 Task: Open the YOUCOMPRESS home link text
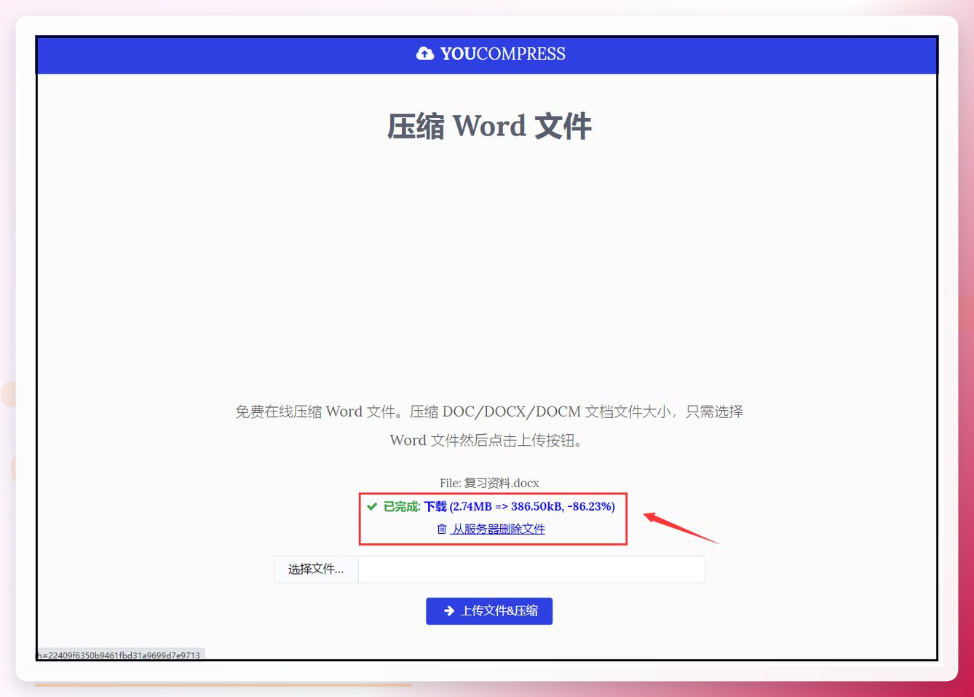click(x=502, y=54)
